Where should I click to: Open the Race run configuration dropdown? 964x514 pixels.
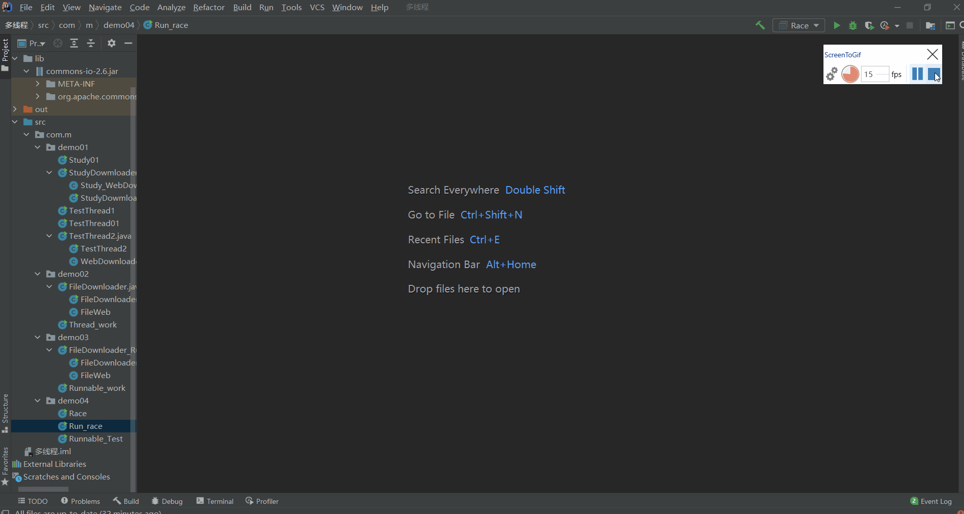[x=799, y=25]
